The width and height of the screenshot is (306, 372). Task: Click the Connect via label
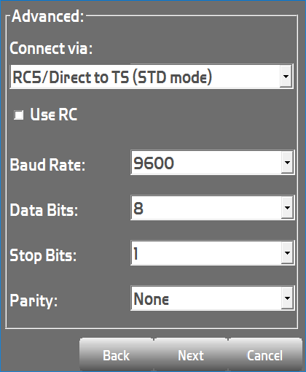coord(51,48)
